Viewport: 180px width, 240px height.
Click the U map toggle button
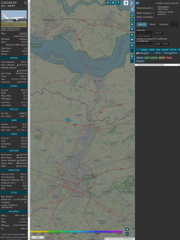click(108, 3)
